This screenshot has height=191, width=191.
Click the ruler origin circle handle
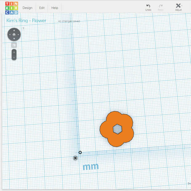click(x=80, y=152)
